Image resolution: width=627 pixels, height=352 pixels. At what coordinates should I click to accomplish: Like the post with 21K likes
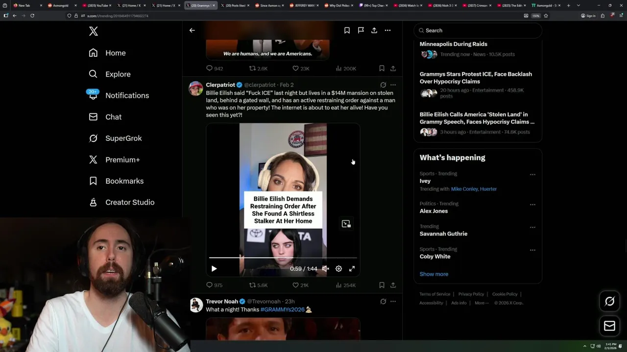tap(301, 285)
